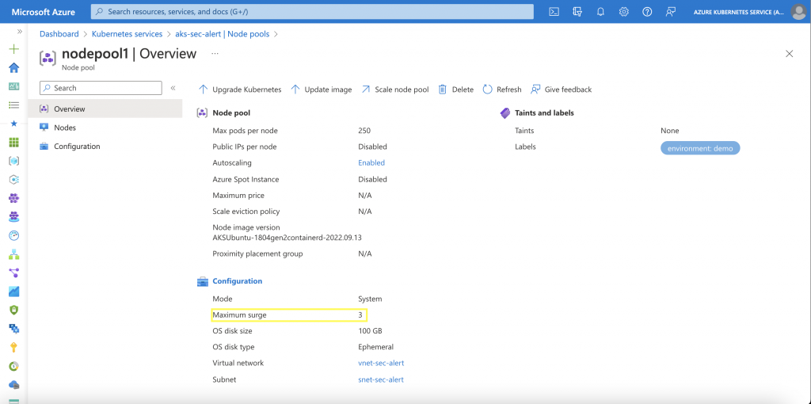The height and width of the screenshot is (404, 811).
Task: Open the vnet-sec-alert virtual network link
Action: [x=381, y=363]
